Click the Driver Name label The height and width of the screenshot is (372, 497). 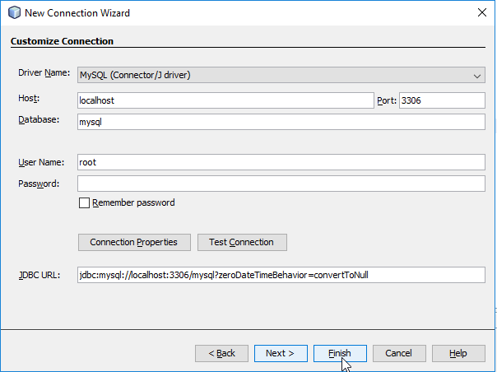(44, 72)
